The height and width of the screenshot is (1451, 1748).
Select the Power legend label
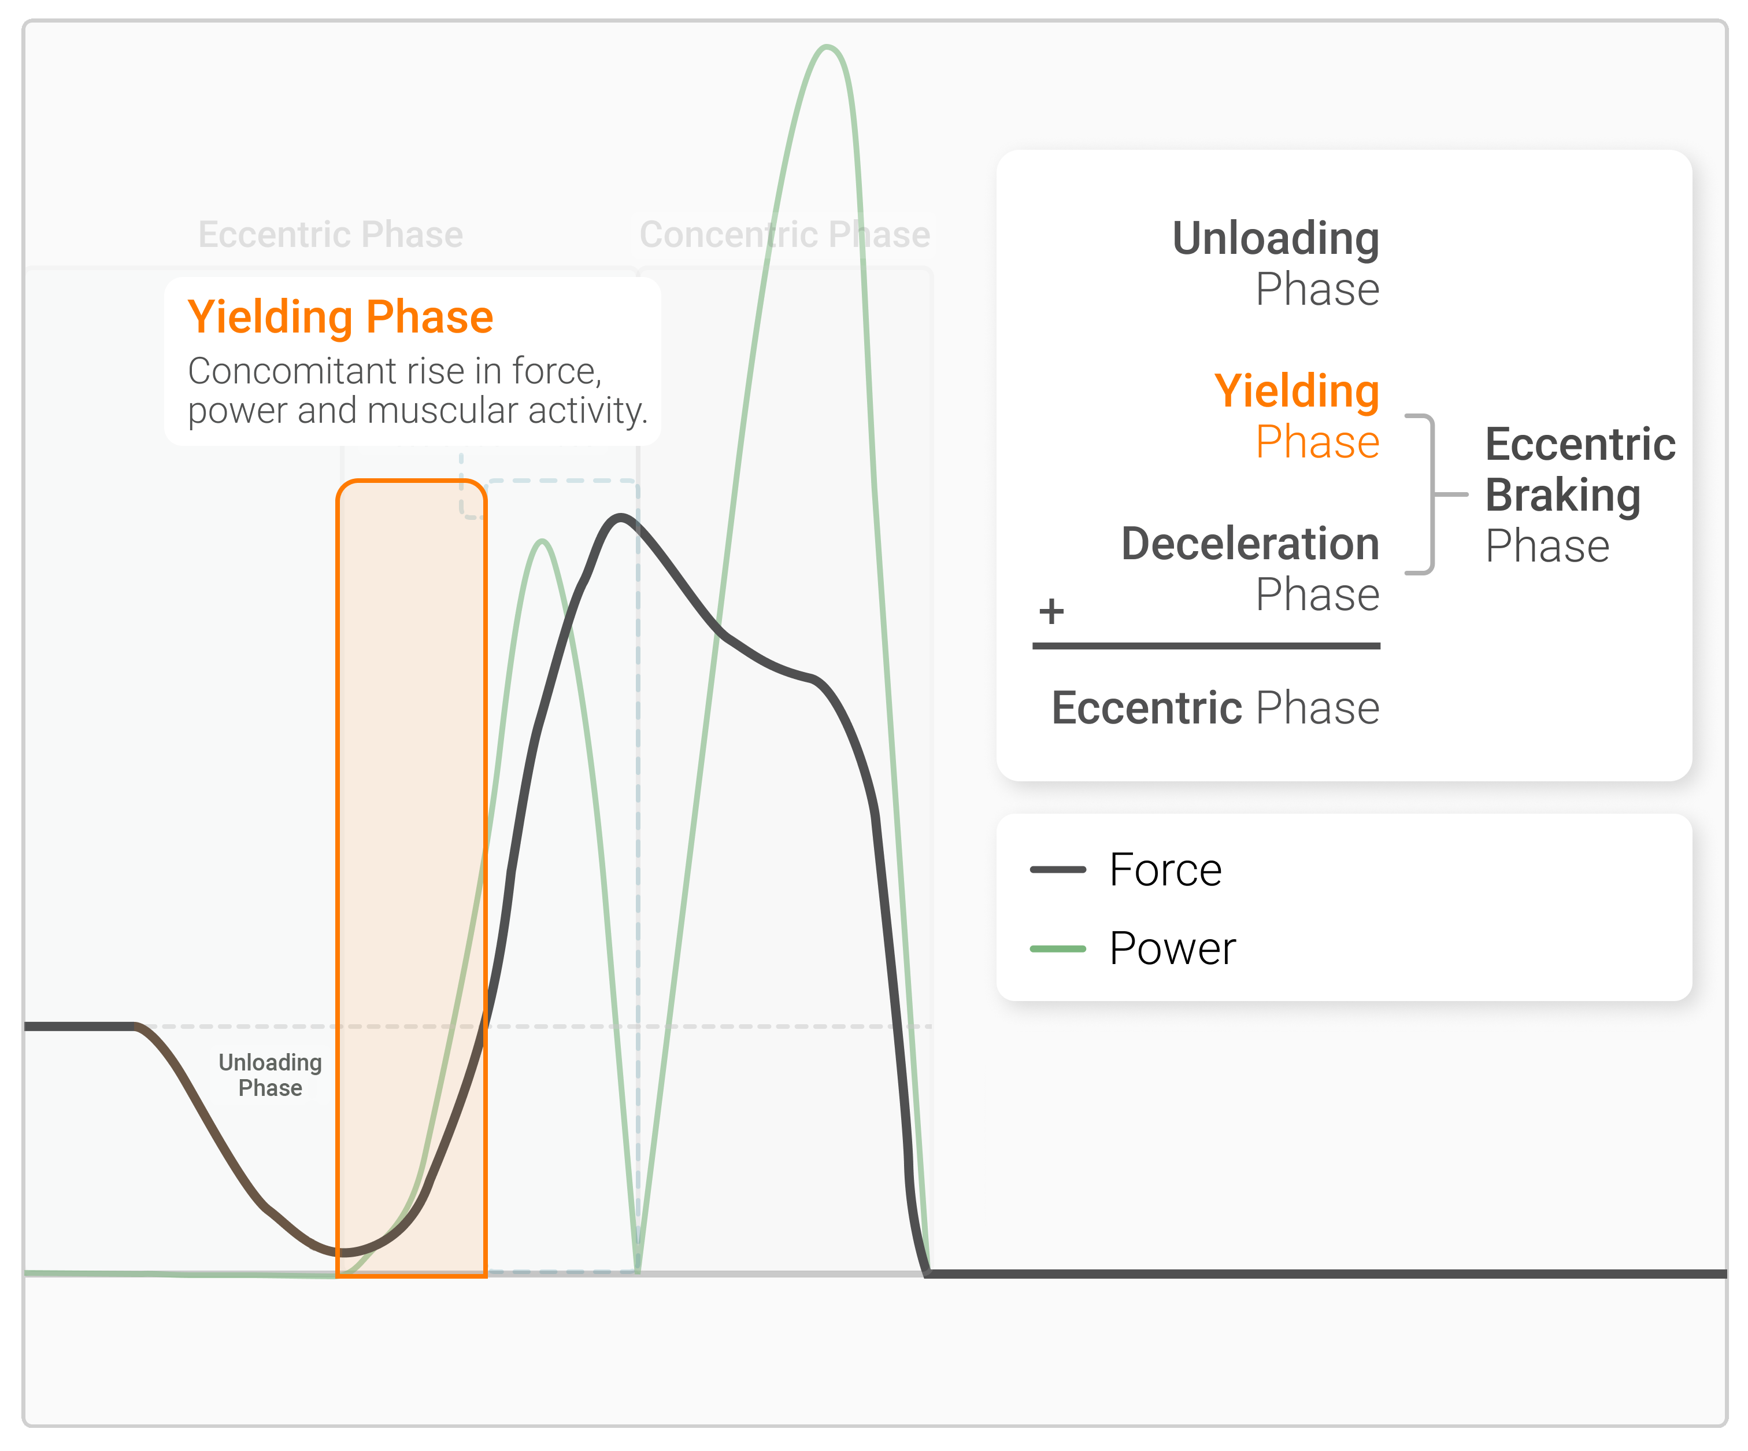(1172, 948)
